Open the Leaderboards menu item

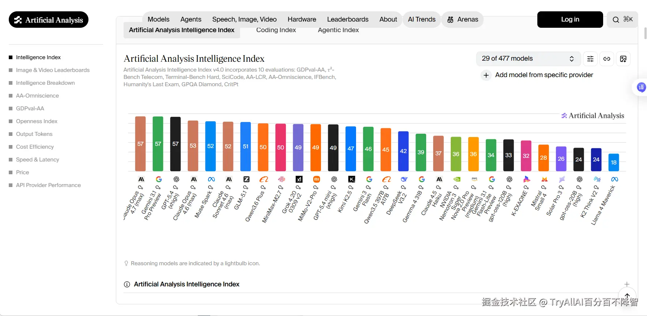pyautogui.click(x=348, y=19)
